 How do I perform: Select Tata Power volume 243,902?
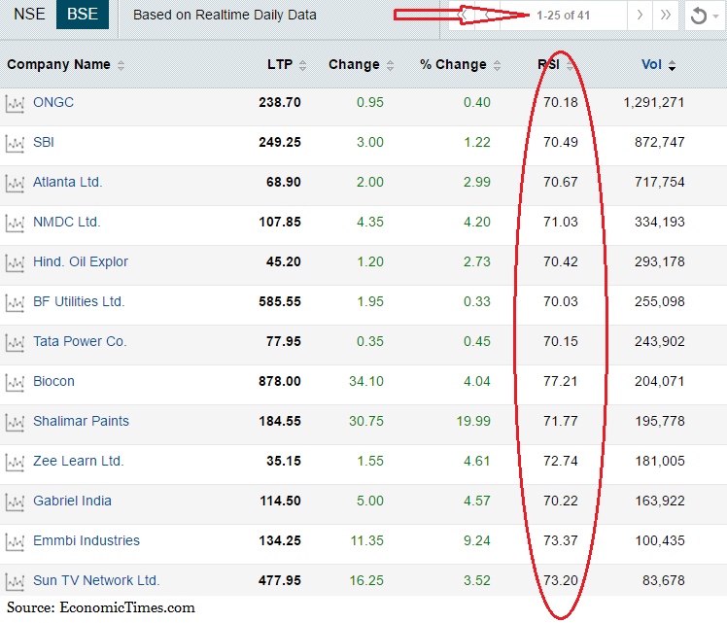pos(660,341)
